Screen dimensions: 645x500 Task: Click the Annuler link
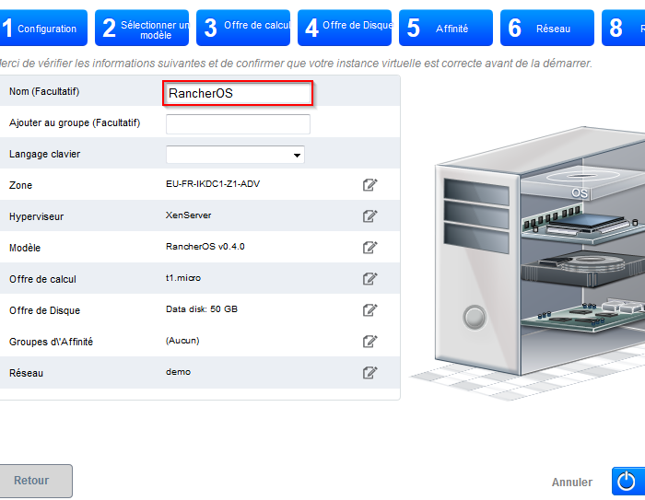571,482
